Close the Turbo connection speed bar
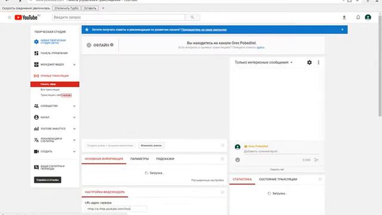This screenshot has height=215, width=382. point(103,8)
